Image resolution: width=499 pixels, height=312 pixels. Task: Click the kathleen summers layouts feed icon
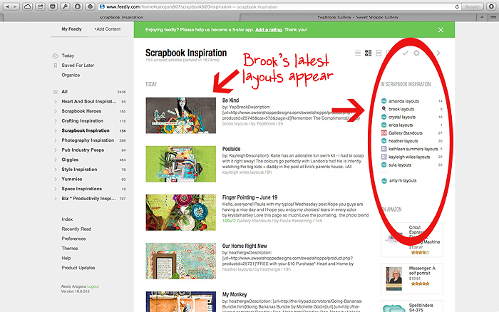[x=384, y=149]
